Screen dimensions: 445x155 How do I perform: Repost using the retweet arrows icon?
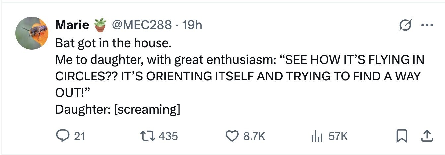click(x=147, y=136)
